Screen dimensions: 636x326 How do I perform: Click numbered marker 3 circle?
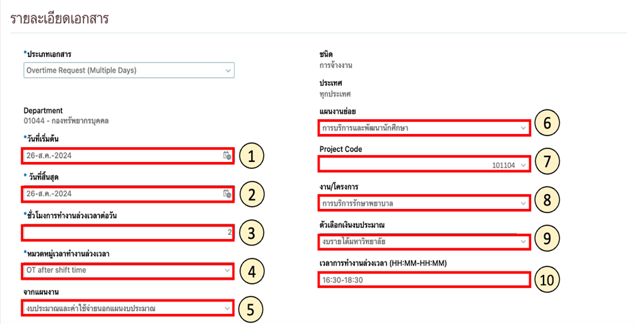(251, 233)
